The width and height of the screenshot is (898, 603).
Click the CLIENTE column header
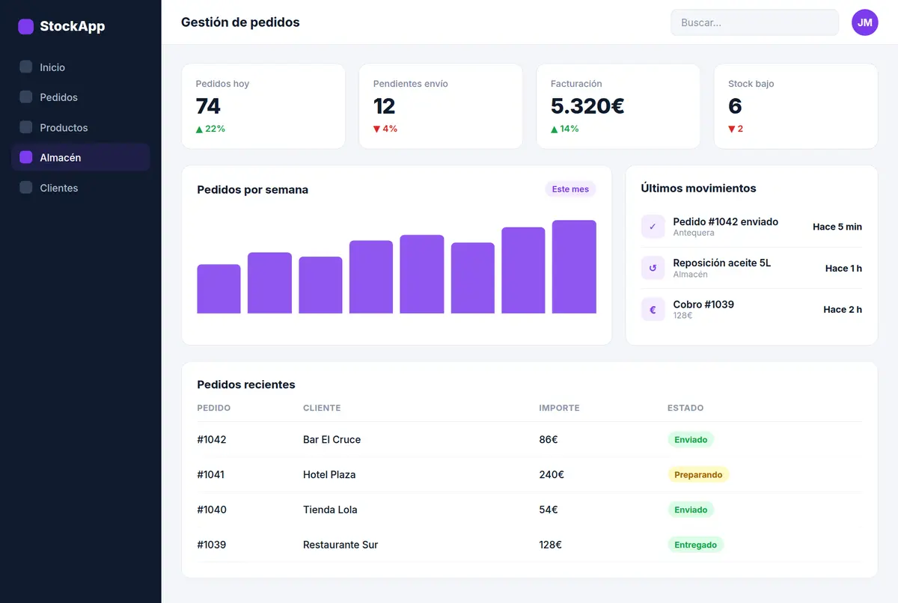[x=322, y=408]
